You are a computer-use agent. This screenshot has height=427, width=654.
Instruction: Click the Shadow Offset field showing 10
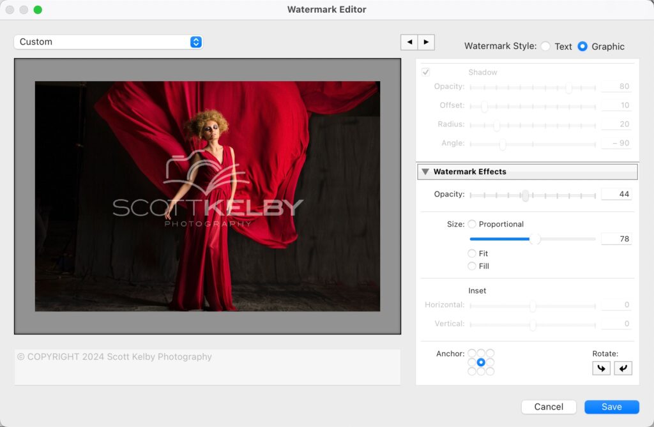point(616,105)
